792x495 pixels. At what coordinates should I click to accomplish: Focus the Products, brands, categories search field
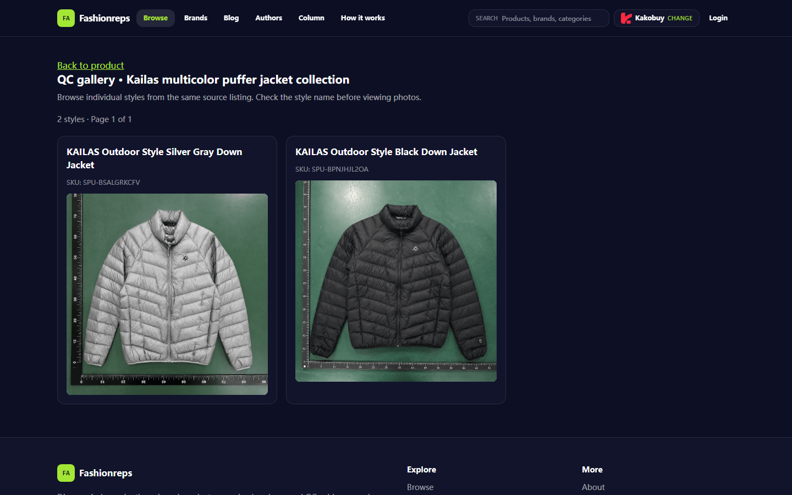[539, 18]
